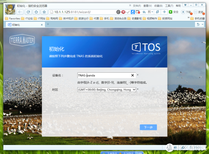Screen dimensions: 209x154
Task: Click the blue accessibility icon in address bar
Action: tap(133, 12)
